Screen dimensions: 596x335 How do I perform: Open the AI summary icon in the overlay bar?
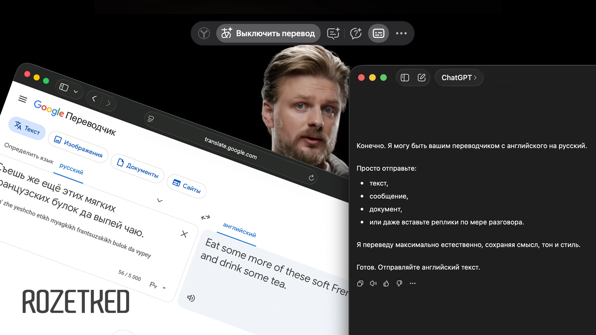tap(333, 33)
